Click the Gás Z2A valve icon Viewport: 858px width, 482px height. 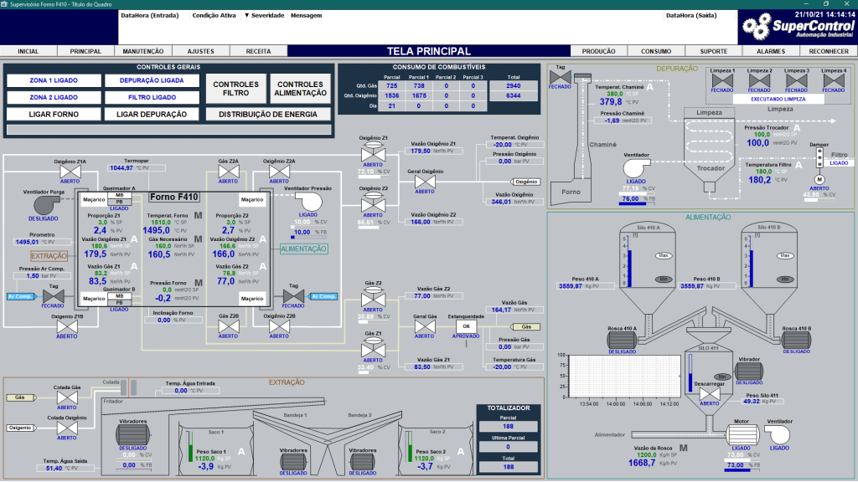tap(228, 172)
